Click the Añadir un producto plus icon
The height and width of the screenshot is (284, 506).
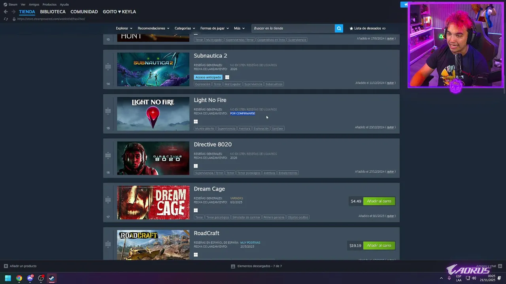click(x=6, y=266)
